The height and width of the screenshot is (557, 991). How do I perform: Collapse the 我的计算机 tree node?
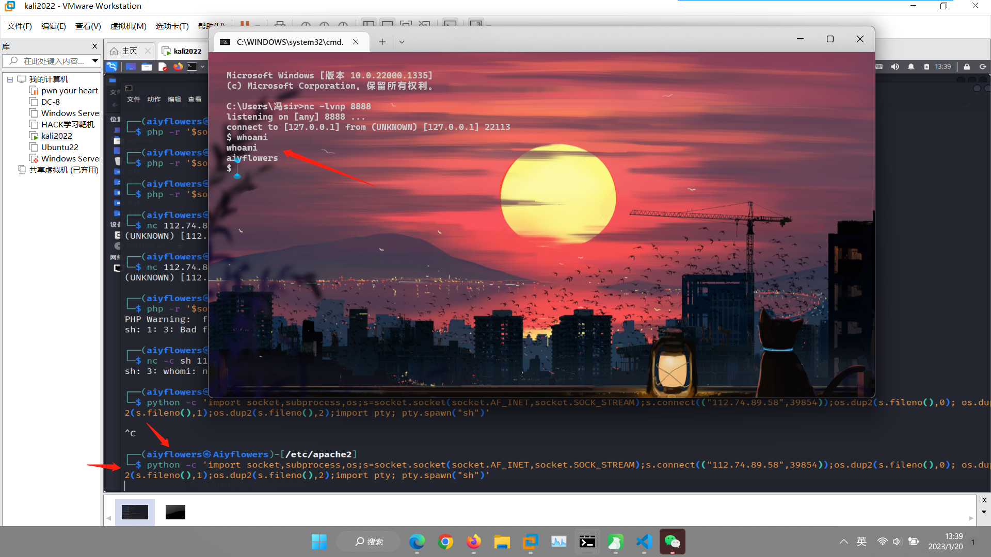pos(10,79)
